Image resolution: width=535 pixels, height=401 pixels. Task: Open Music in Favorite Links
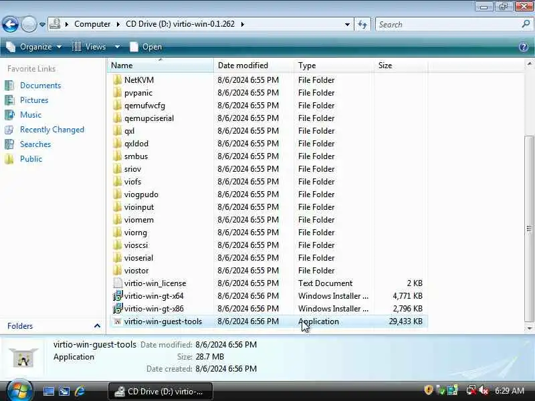point(31,114)
